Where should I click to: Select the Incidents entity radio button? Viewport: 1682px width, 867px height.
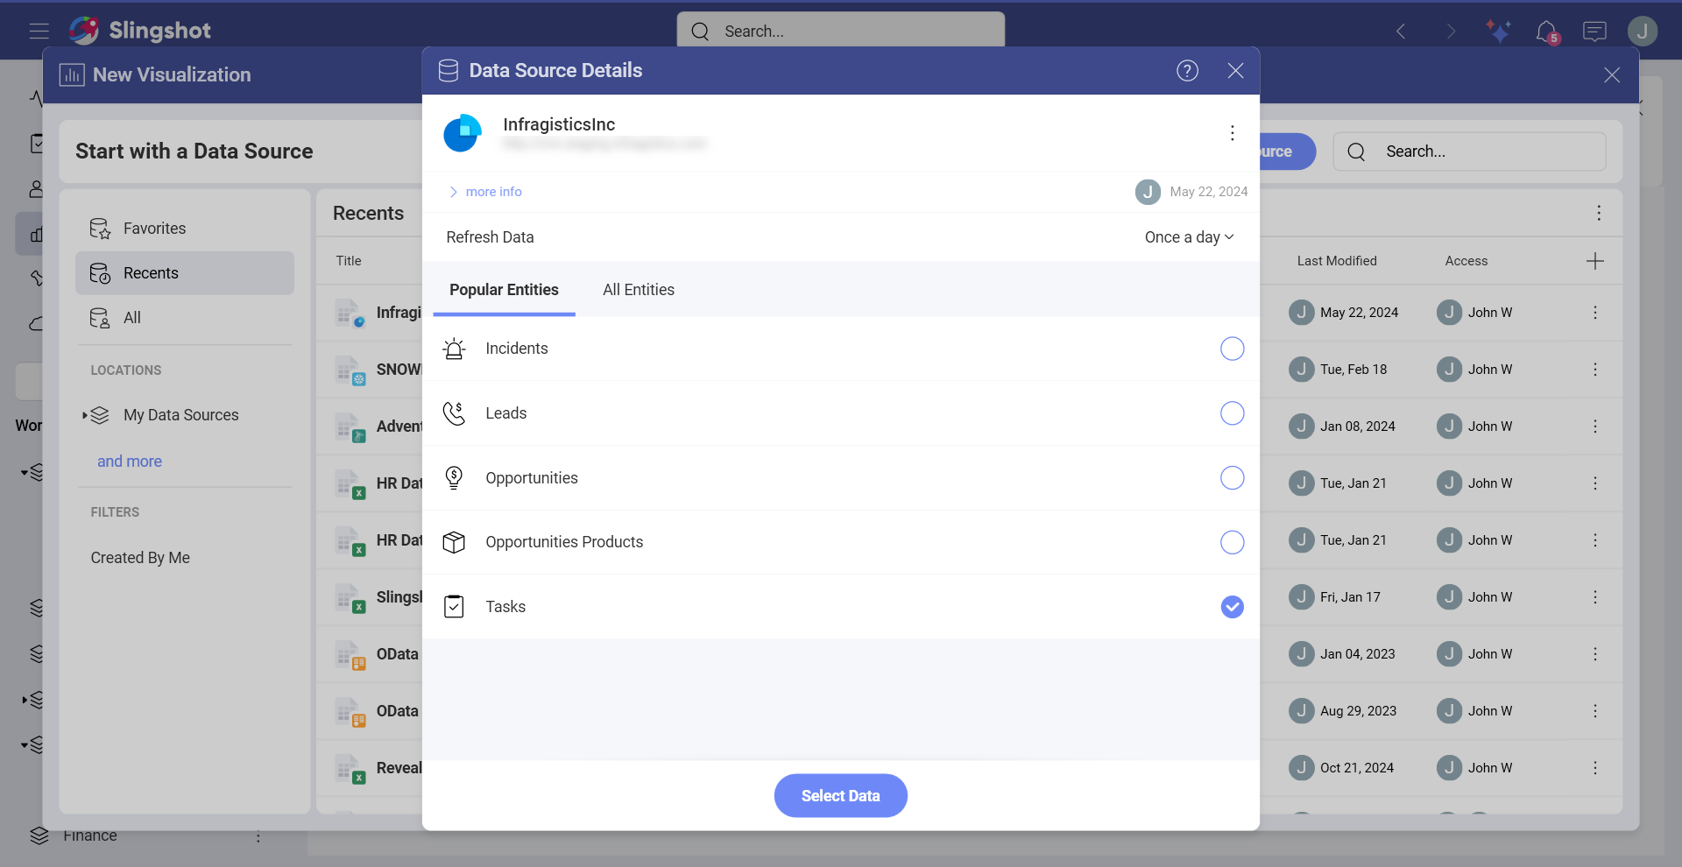(1232, 349)
